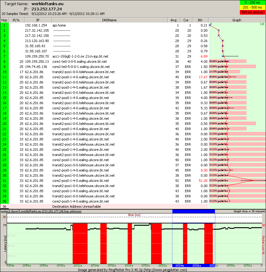Image resolution: width=266 pixels, height=272 pixels.
Task: Click the yellow 201 - 500 ms legend swatch
Action: (x=253, y=7)
